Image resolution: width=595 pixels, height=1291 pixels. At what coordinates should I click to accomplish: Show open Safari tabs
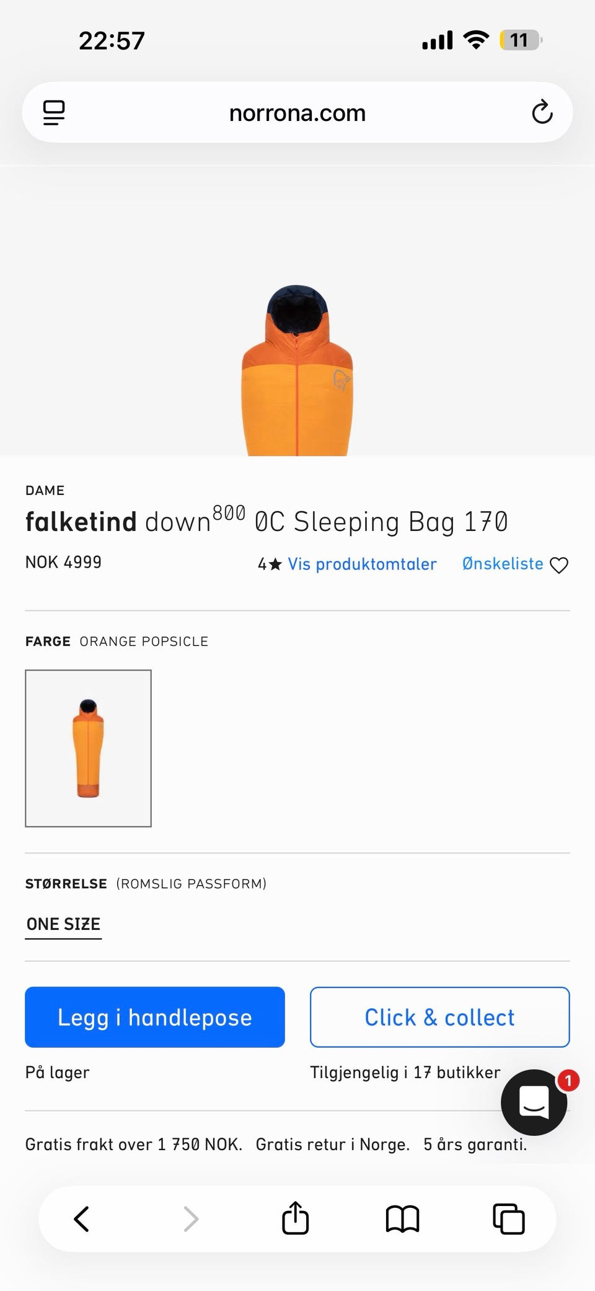tap(508, 1218)
